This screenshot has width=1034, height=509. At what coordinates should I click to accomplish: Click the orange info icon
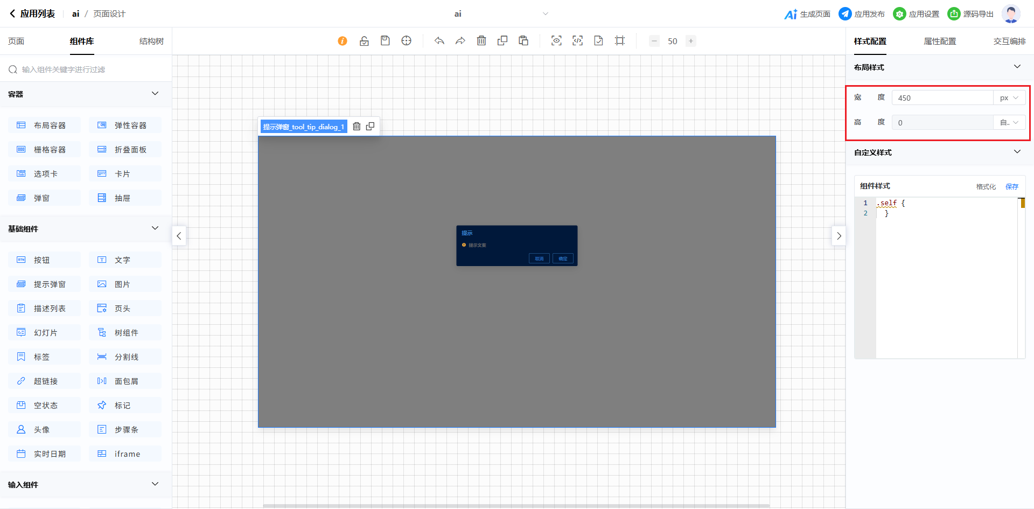(343, 41)
